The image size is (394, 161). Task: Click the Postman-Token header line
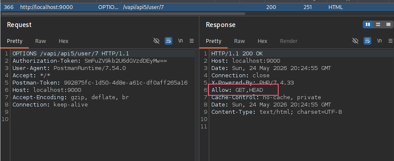click(100, 82)
